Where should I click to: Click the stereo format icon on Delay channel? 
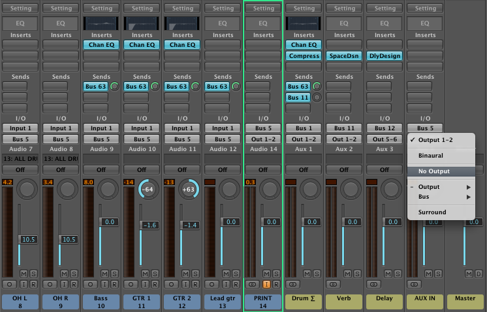pyautogui.click(x=373, y=284)
